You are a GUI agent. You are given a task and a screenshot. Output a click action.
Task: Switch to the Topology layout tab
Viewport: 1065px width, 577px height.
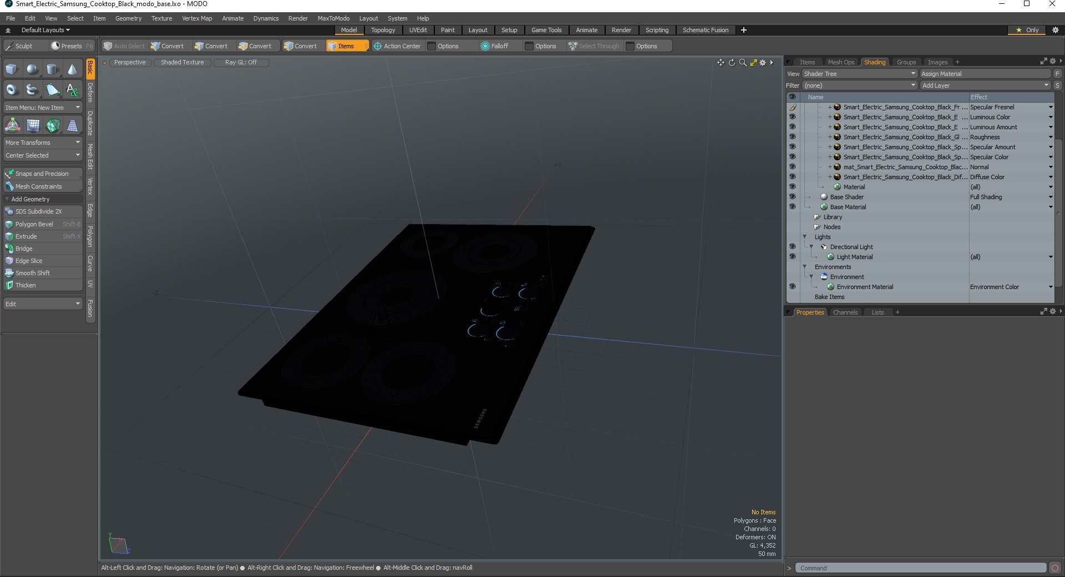[383, 30]
